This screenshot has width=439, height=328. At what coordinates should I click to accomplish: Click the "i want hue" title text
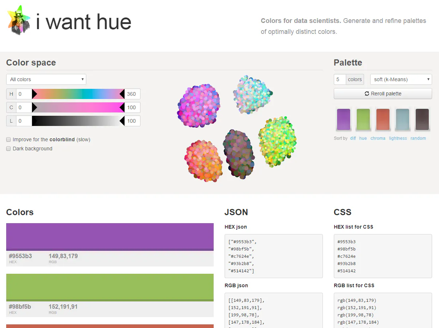84,22
